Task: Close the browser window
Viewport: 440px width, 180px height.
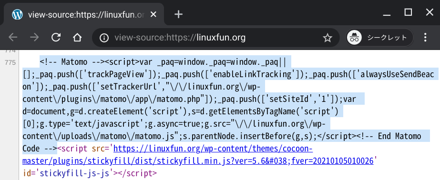Action: (430, 12)
